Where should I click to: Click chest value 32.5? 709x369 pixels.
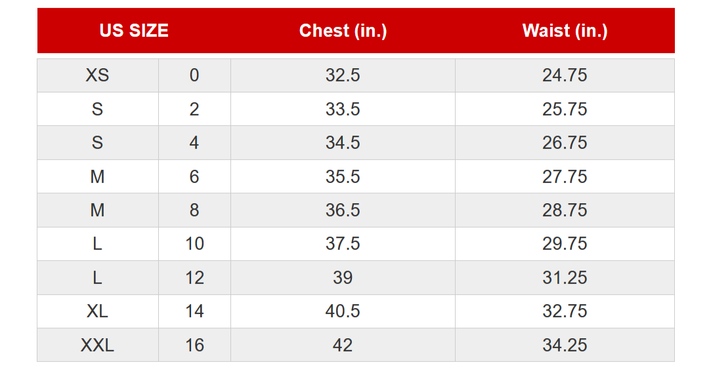click(x=343, y=75)
